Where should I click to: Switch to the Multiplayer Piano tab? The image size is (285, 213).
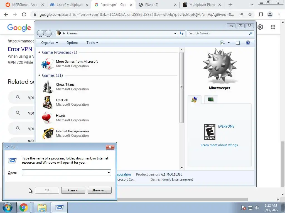[202, 5]
